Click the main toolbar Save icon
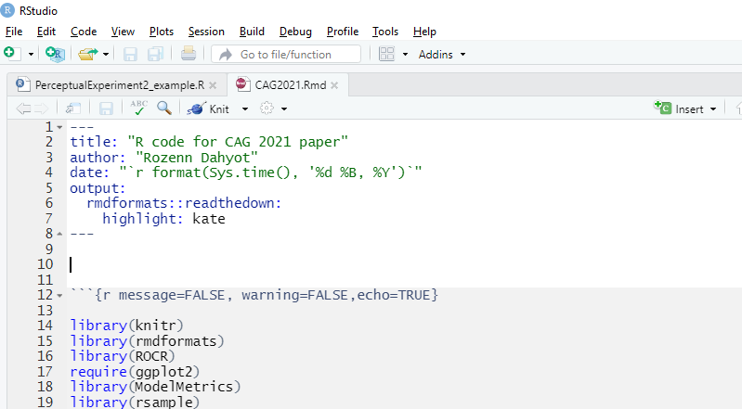The image size is (742, 409). pyautogui.click(x=130, y=55)
